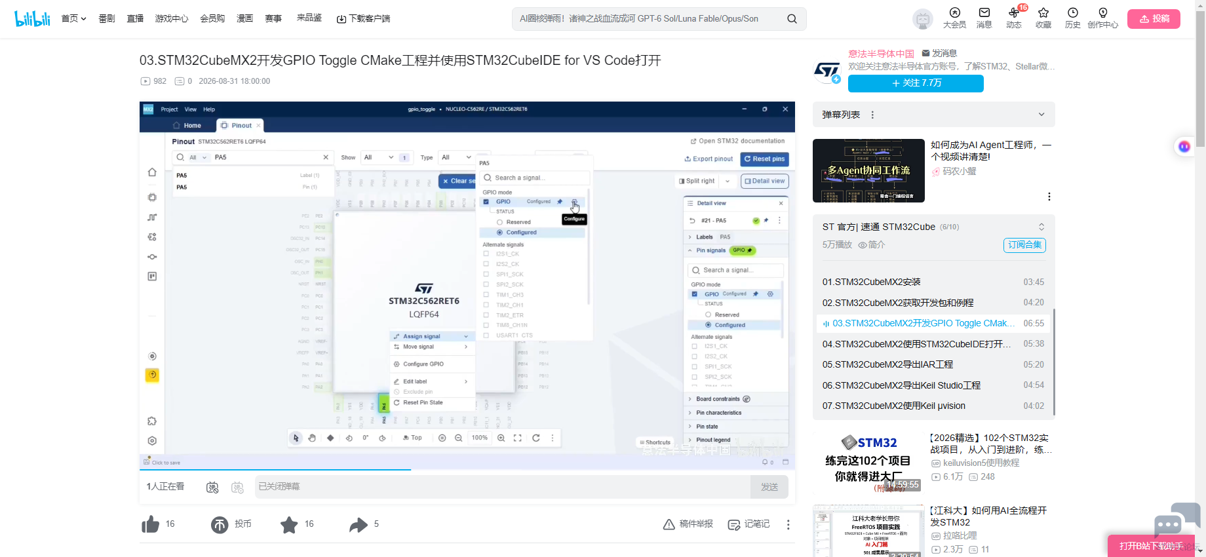Open the customer chat bubble icon

[x=1177, y=520]
